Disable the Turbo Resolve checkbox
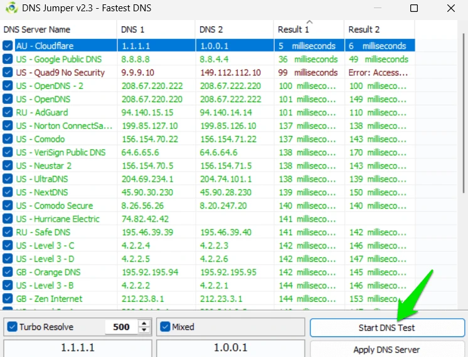This screenshot has width=468, height=357. 13,326
